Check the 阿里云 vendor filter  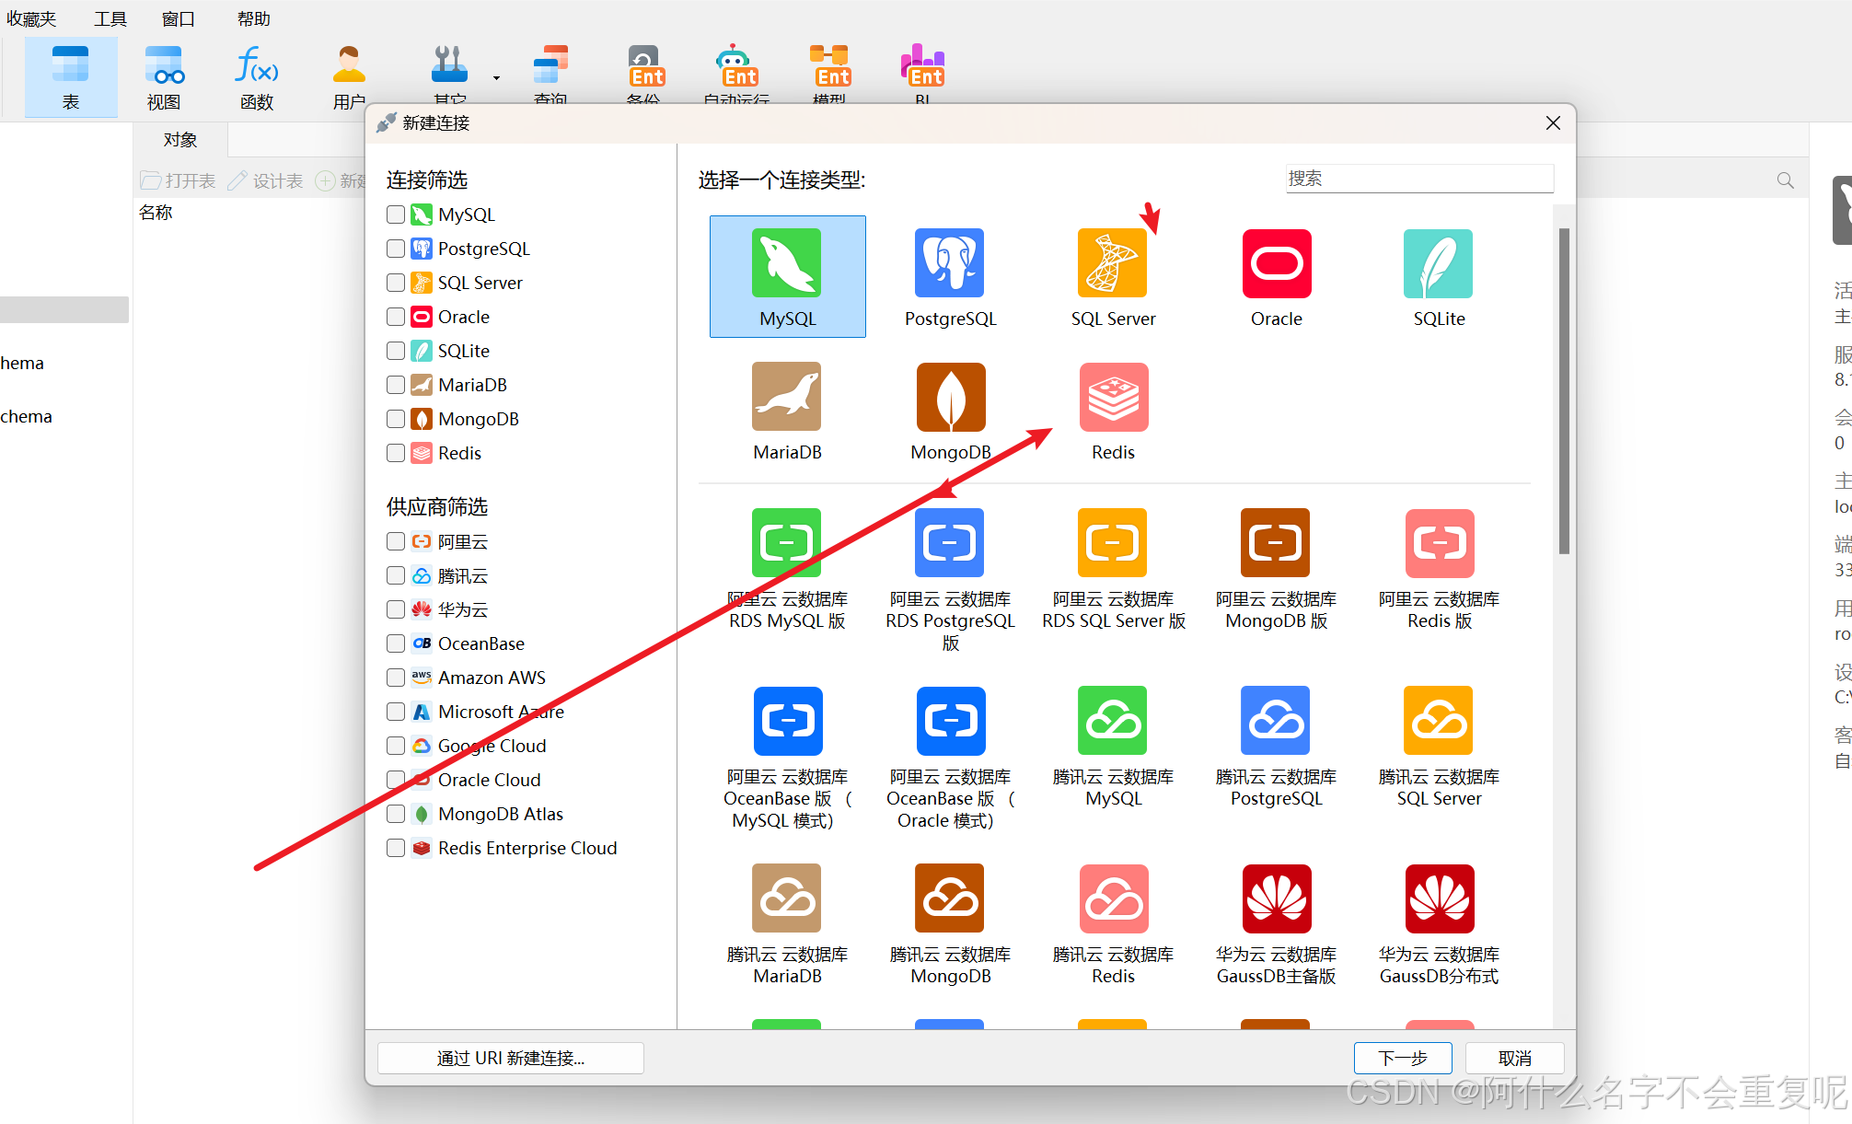click(396, 541)
